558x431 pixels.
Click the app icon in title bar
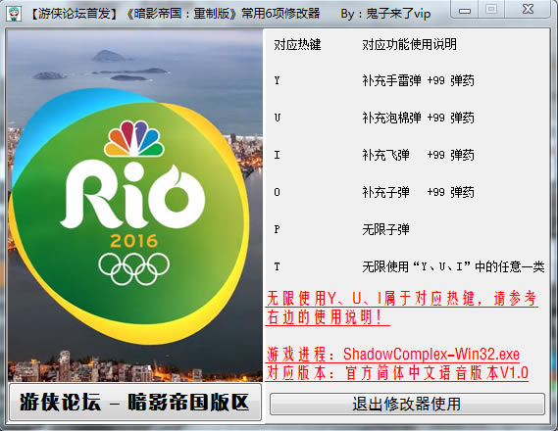15,13
